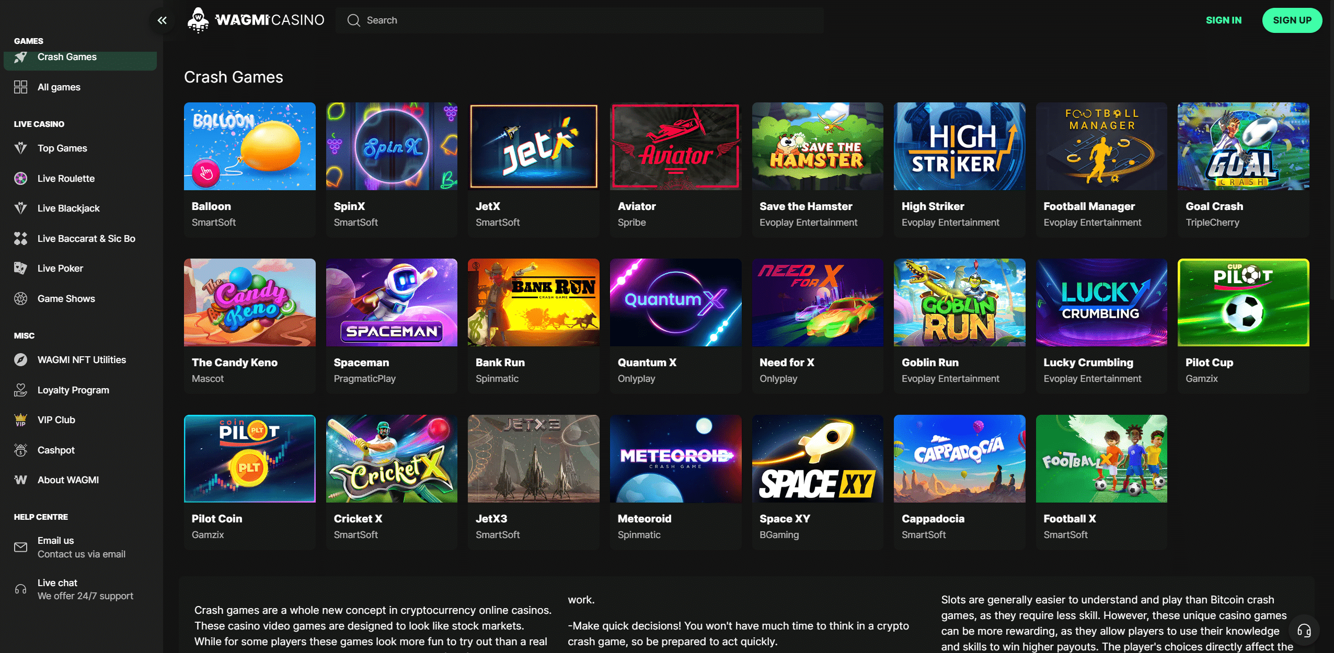Open the Space XY thumbnail

818,459
